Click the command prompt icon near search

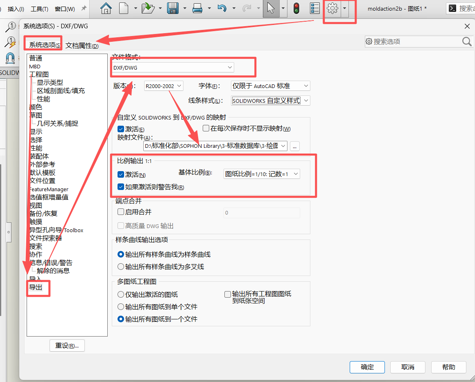(452, 9)
